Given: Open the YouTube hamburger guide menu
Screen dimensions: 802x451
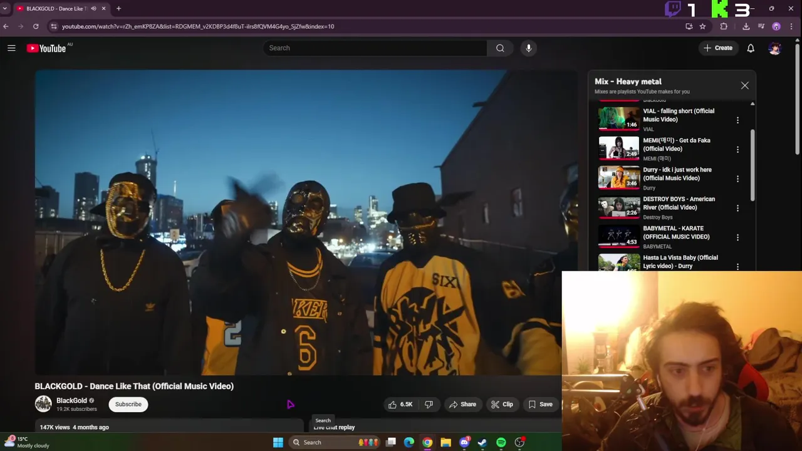Looking at the screenshot, I should [x=11, y=48].
